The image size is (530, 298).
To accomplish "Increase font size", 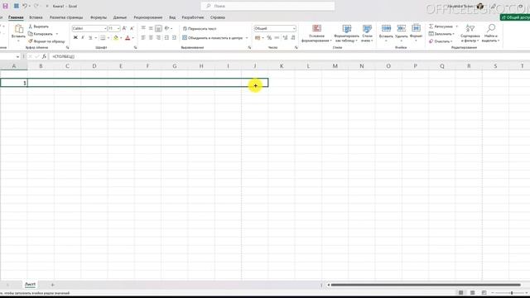I will (124, 28).
